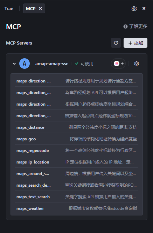Close the panel with the top-right X
The image size is (153, 233).
pos(144,8)
